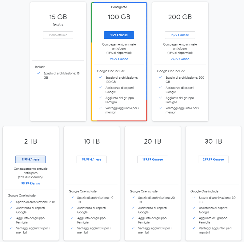This screenshot has width=244, height=242.
Task: Choose the 199,99 €/mese 20 TB plan
Action: [153, 159]
